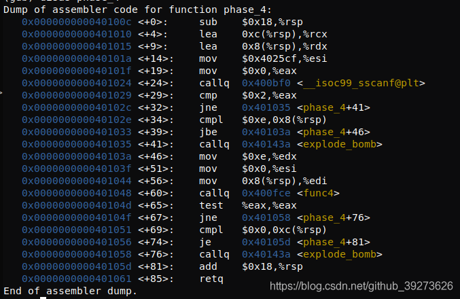The height and width of the screenshot is (299, 460).
Task: Click address 0x0000000000401061
Action: [77, 279]
